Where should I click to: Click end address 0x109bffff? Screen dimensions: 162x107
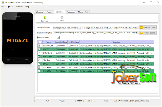(x=73, y=67)
